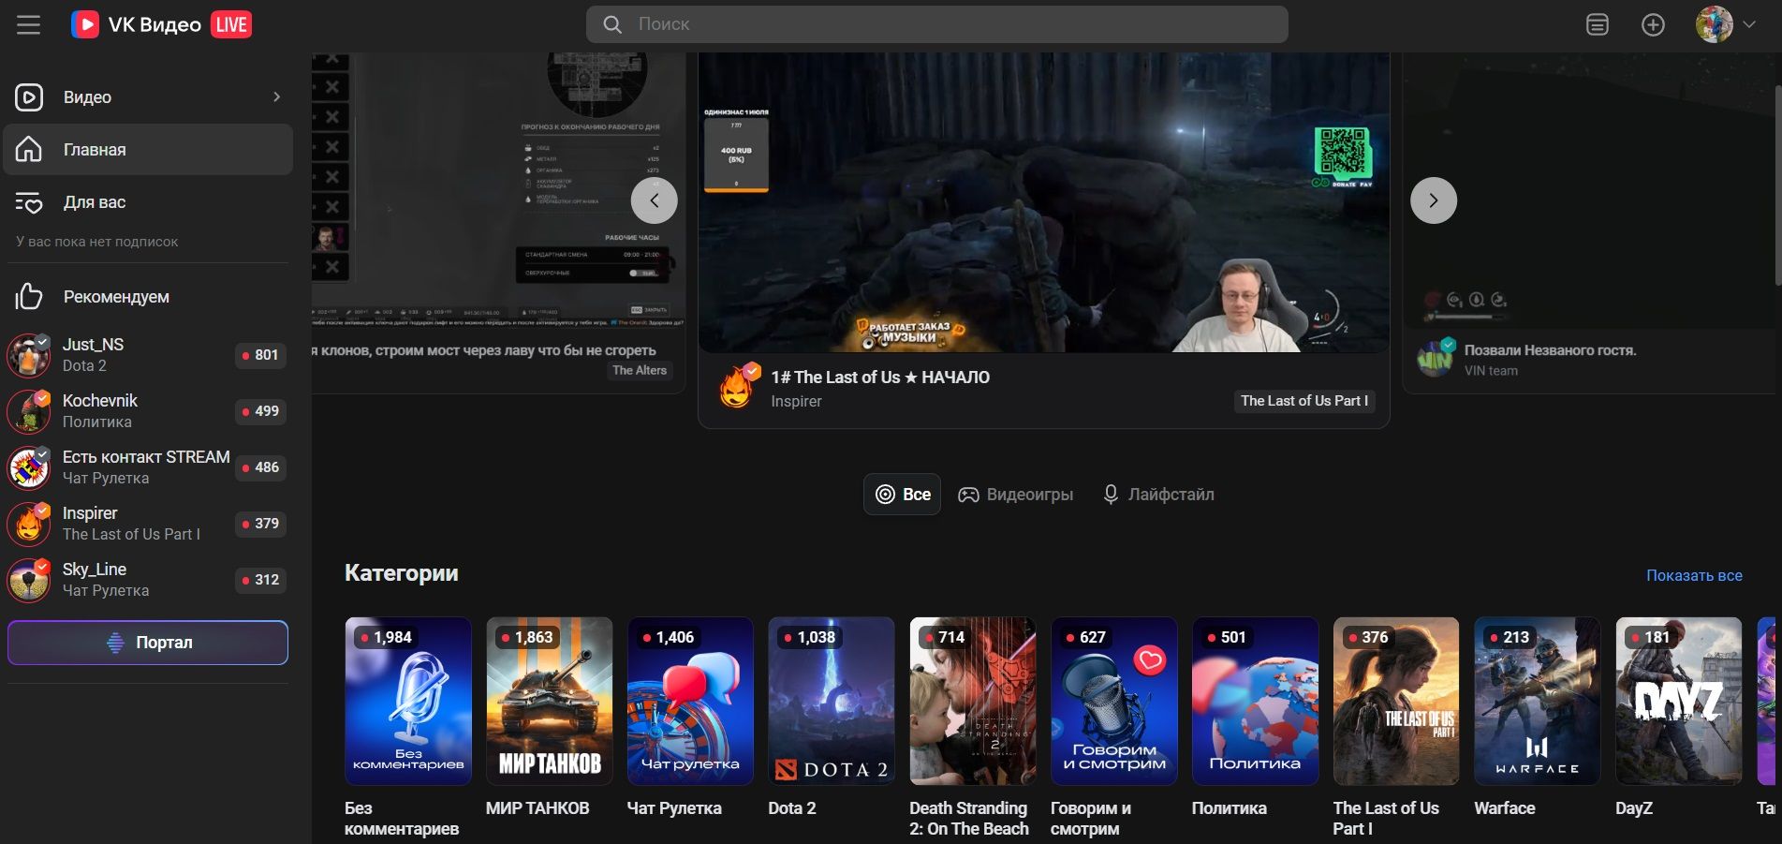Expand the Видео menu chevron
Image resolution: width=1782 pixels, height=844 pixels.
pos(276,96)
